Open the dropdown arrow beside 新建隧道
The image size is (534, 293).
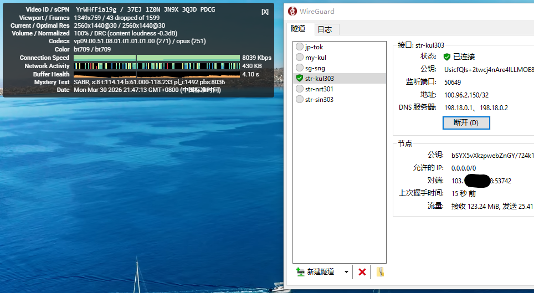[346, 272]
